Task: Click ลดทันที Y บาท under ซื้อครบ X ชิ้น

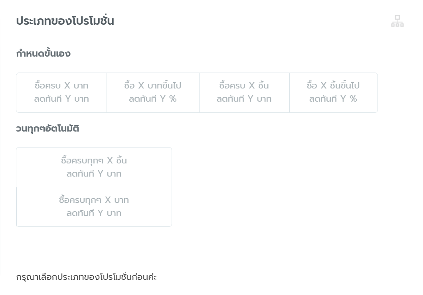Action: click(244, 99)
